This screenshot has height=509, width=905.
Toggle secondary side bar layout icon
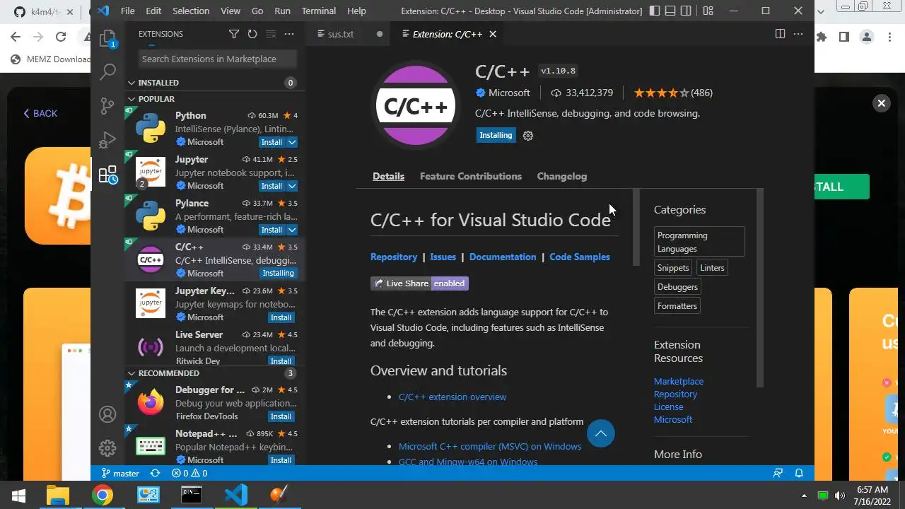(687, 11)
